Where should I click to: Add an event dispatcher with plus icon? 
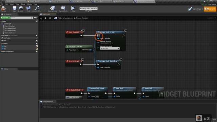[37, 52]
